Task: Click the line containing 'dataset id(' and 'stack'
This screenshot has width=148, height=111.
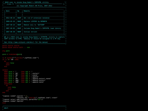Action: tap(37, 98)
